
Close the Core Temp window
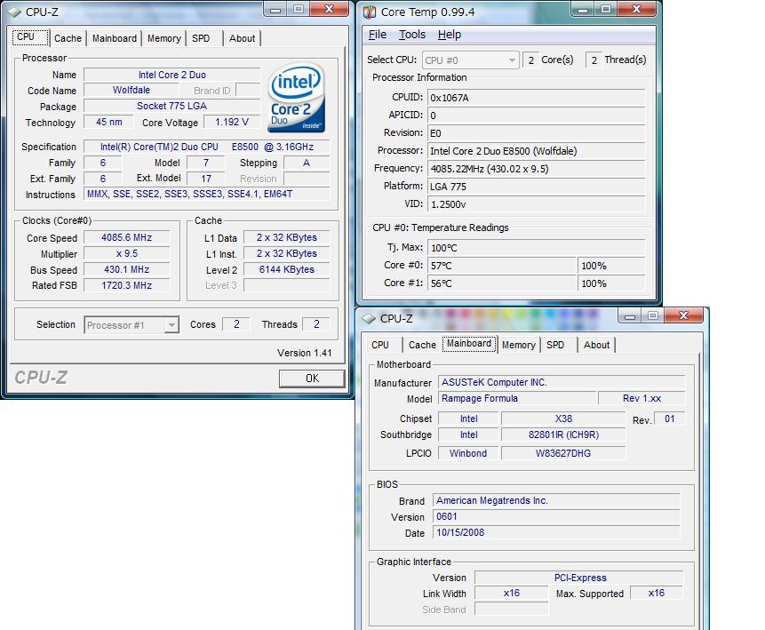636,9
